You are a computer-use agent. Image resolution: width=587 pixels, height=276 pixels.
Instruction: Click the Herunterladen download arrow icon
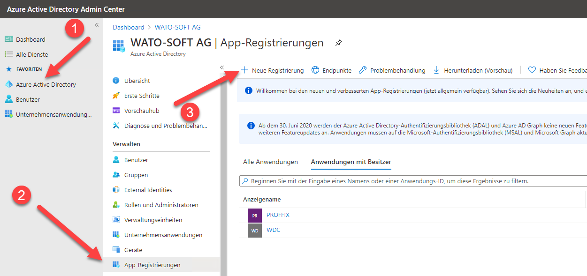pyautogui.click(x=436, y=70)
